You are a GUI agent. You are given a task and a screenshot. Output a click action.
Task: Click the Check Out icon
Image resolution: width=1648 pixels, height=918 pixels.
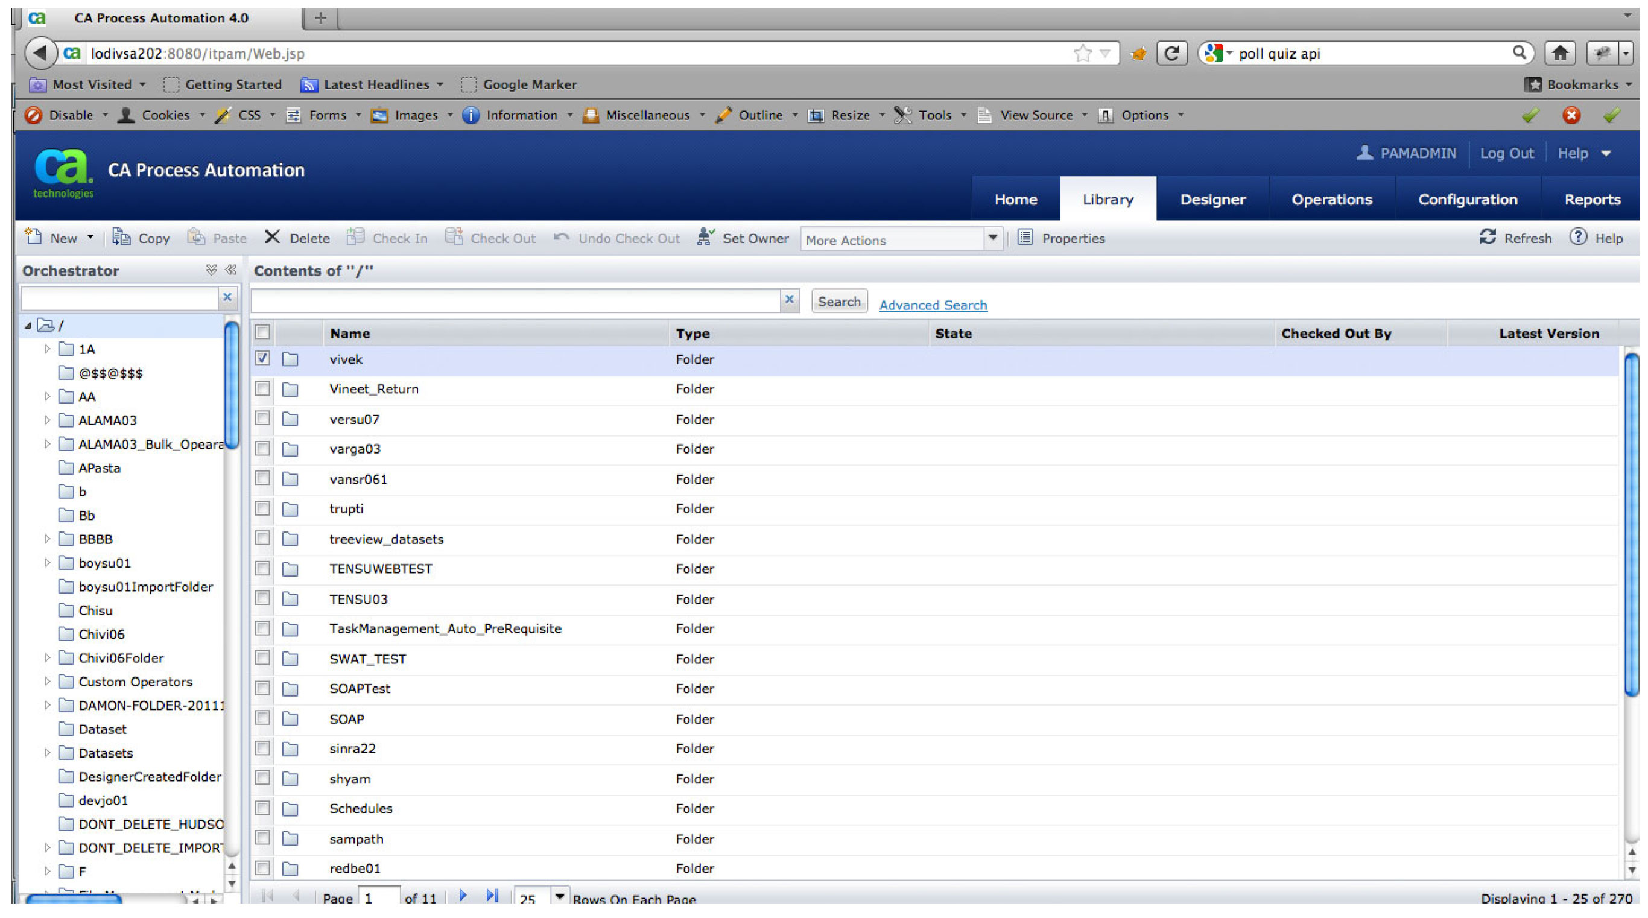pos(455,237)
